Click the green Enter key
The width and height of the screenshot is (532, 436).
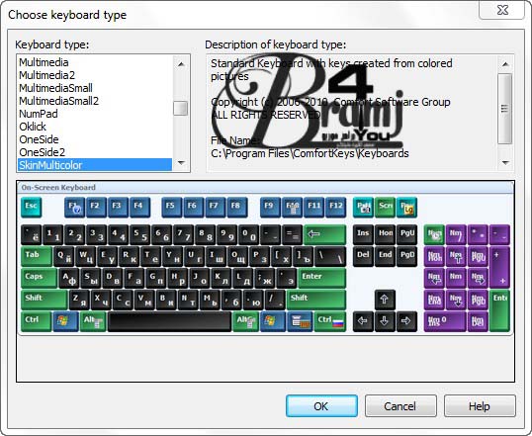coord(322,278)
